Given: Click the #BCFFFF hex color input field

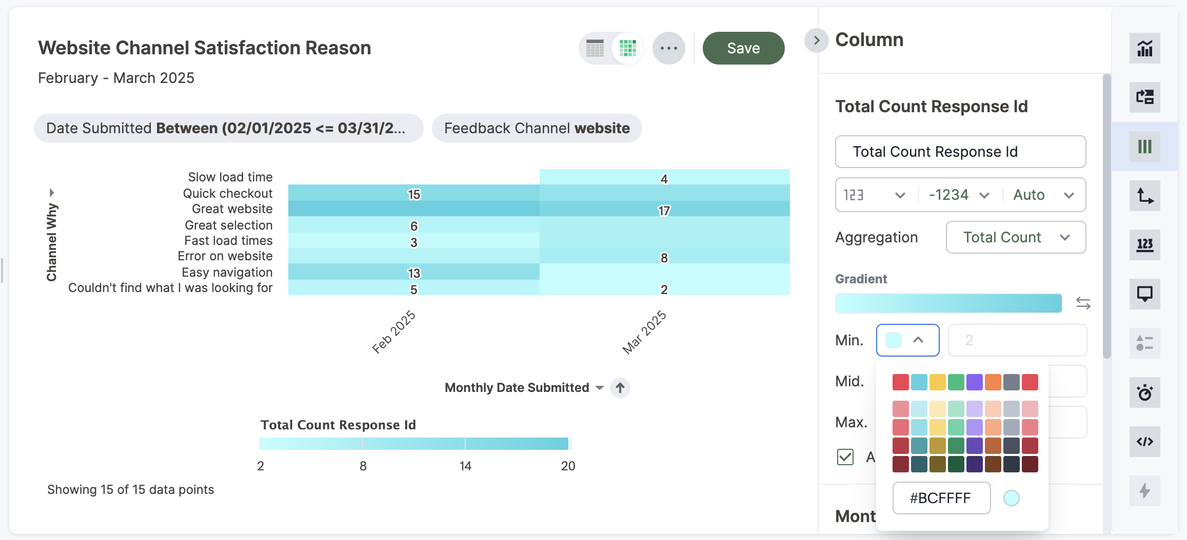Looking at the screenshot, I should point(941,498).
